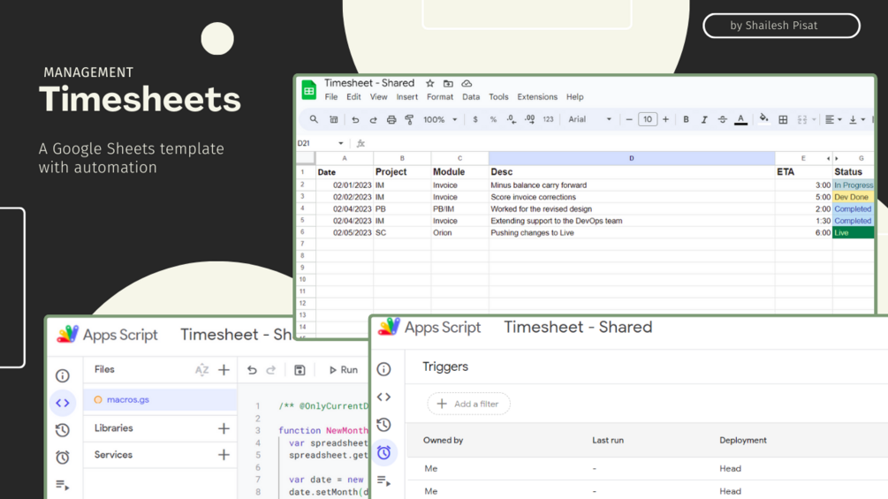The height and width of the screenshot is (499, 888).
Task: Select column D header
Action: [632, 158]
